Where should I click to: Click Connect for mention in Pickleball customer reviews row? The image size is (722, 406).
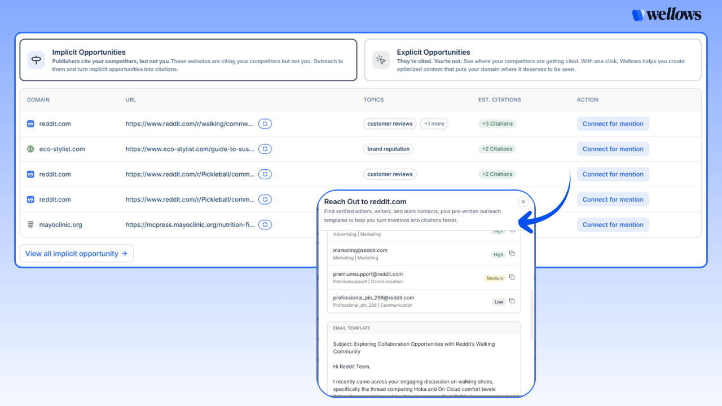point(613,174)
